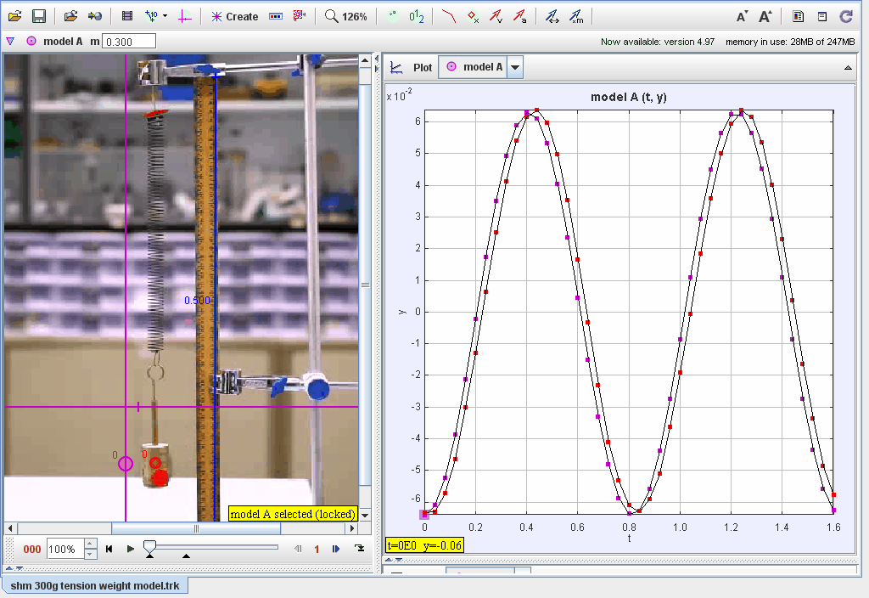The width and height of the screenshot is (869, 598).
Task: Click the video horizontal scrollbar thumb
Action: pos(196,528)
